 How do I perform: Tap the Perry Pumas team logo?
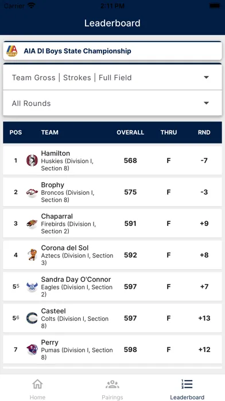(32, 350)
